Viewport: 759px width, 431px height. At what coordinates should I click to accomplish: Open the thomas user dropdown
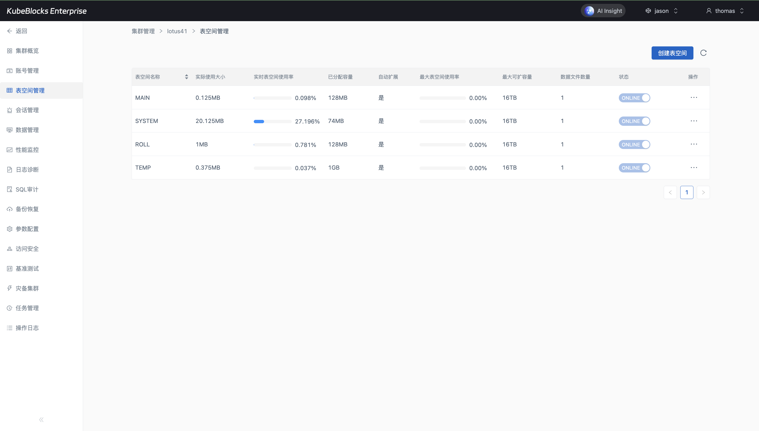tap(725, 11)
